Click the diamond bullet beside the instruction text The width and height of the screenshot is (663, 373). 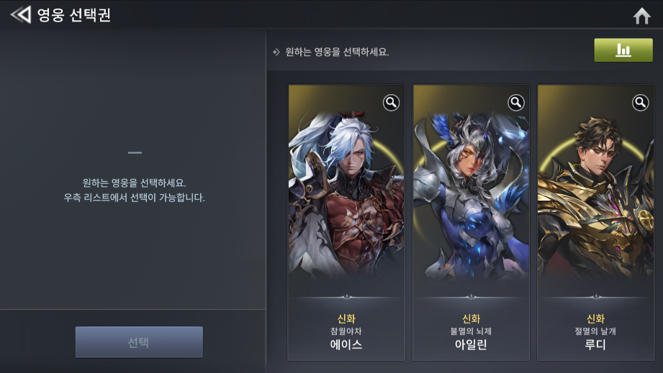(x=276, y=52)
